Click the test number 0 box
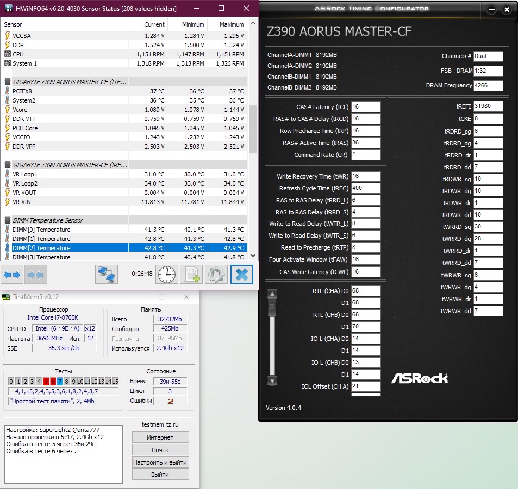This screenshot has width=518, height=489. click(x=11, y=382)
